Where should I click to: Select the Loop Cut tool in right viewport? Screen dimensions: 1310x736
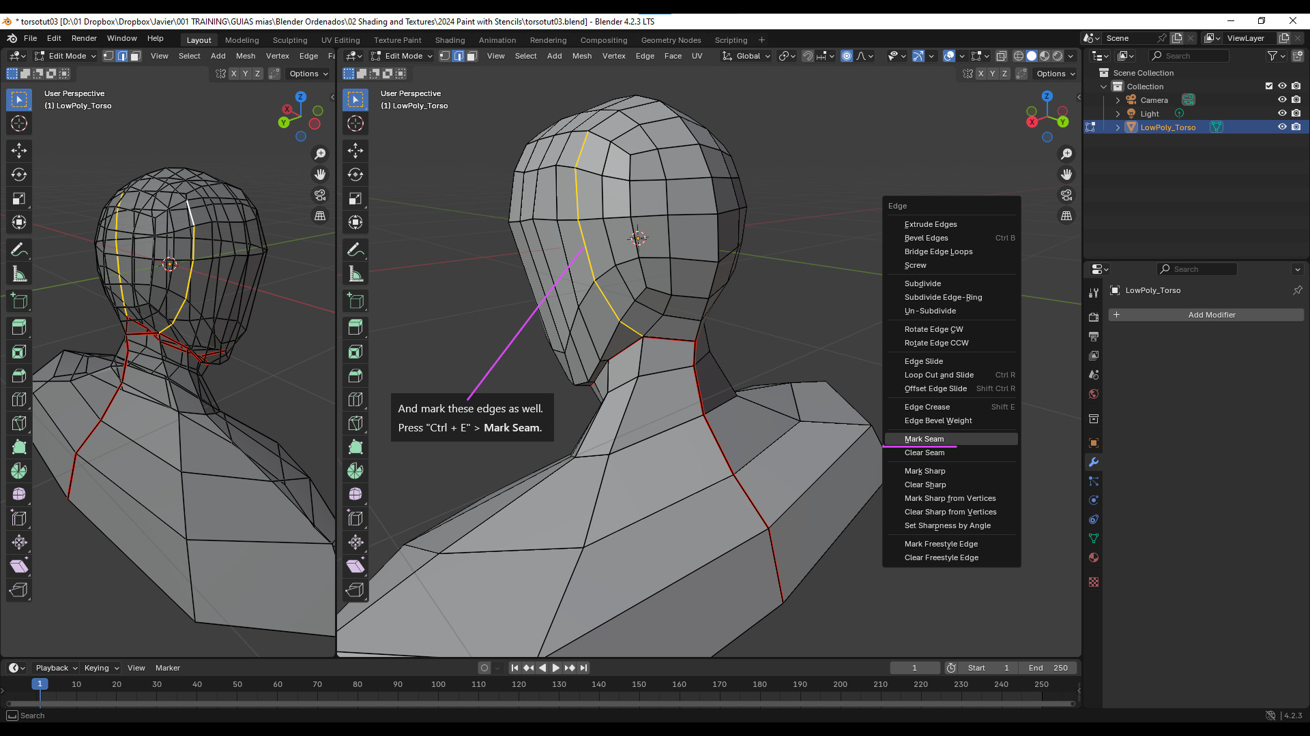coord(355,399)
